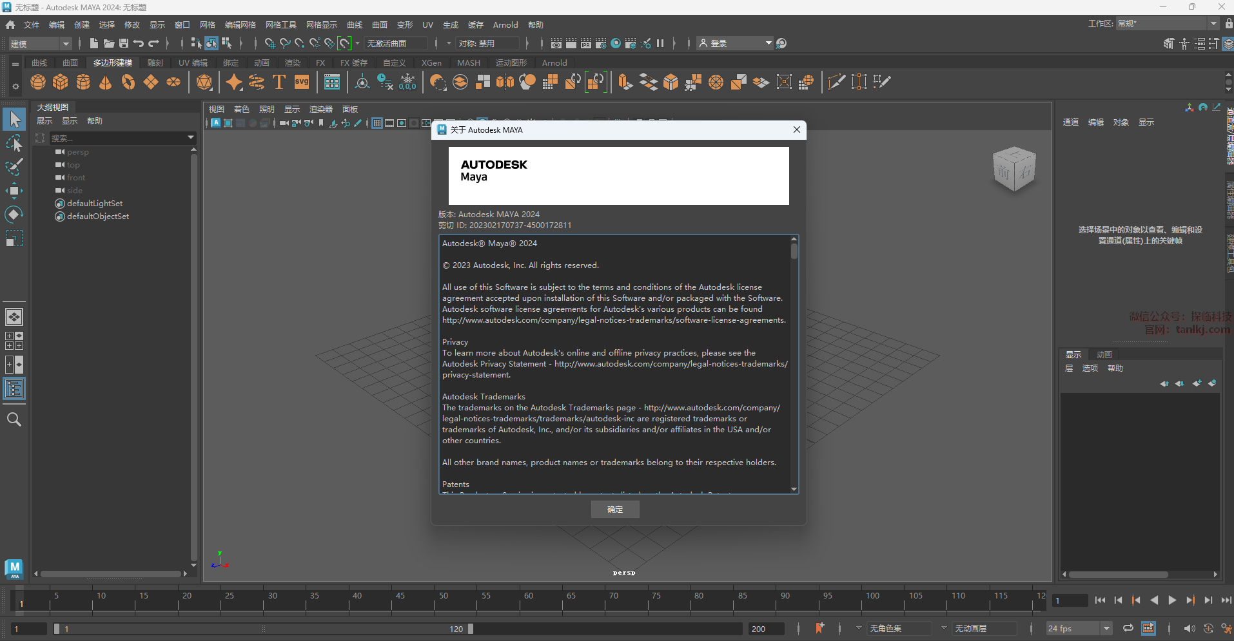The image size is (1234, 641).
Task: Click the save scene icon
Action: coord(124,43)
